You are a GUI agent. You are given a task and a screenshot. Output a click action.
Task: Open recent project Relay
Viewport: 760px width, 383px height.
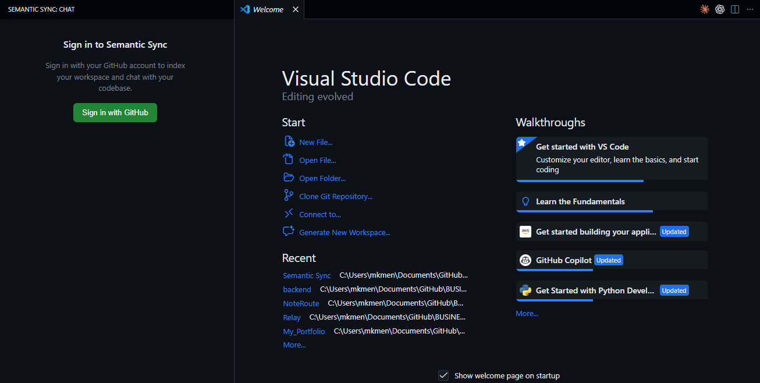coord(292,317)
